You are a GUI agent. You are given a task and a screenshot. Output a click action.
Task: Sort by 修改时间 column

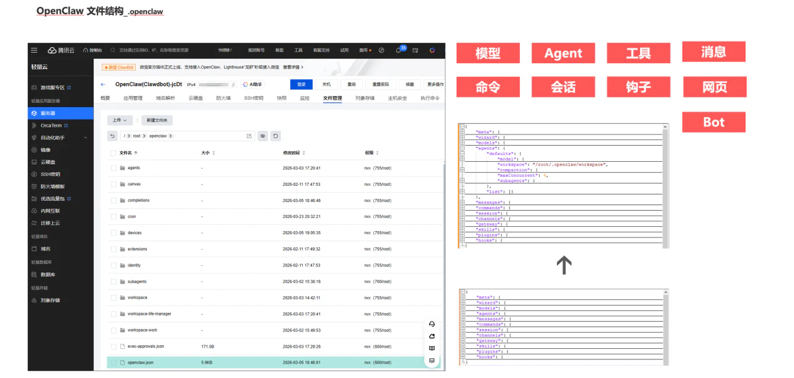click(293, 152)
